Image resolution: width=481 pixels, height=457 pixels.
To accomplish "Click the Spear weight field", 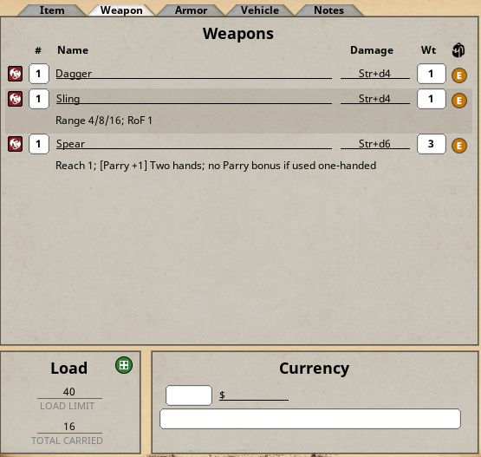I will coord(432,144).
